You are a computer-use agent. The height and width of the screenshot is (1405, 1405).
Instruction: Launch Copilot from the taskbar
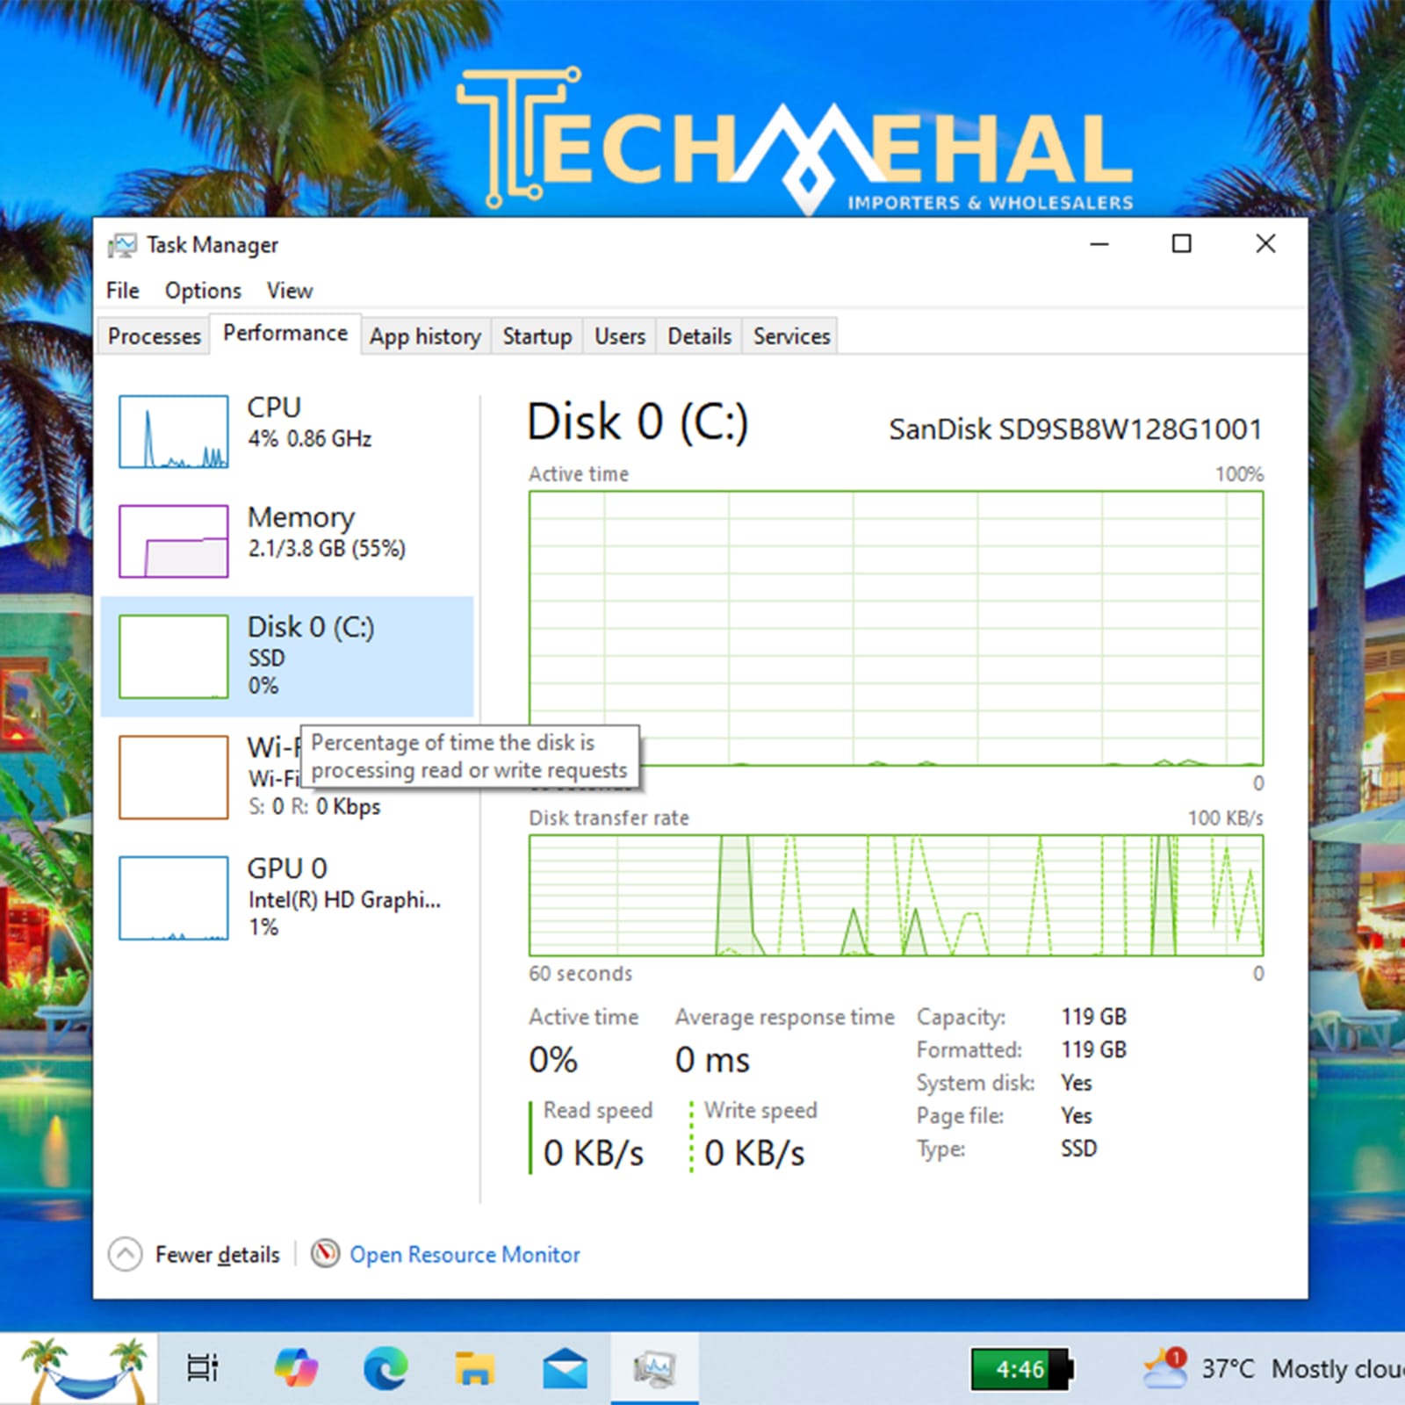pyautogui.click(x=296, y=1368)
